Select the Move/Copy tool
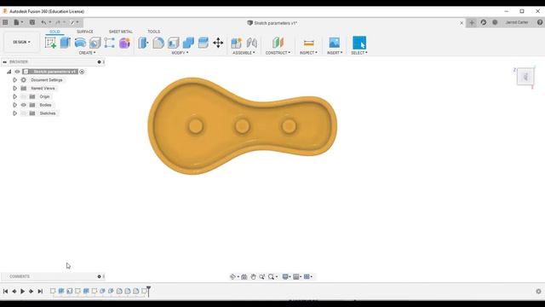This screenshot has height=307, width=545. pos(218,43)
